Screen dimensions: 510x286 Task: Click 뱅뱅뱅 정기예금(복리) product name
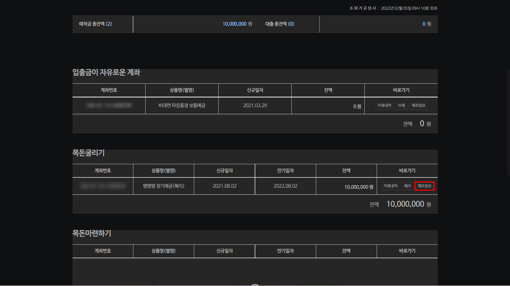[163, 186]
